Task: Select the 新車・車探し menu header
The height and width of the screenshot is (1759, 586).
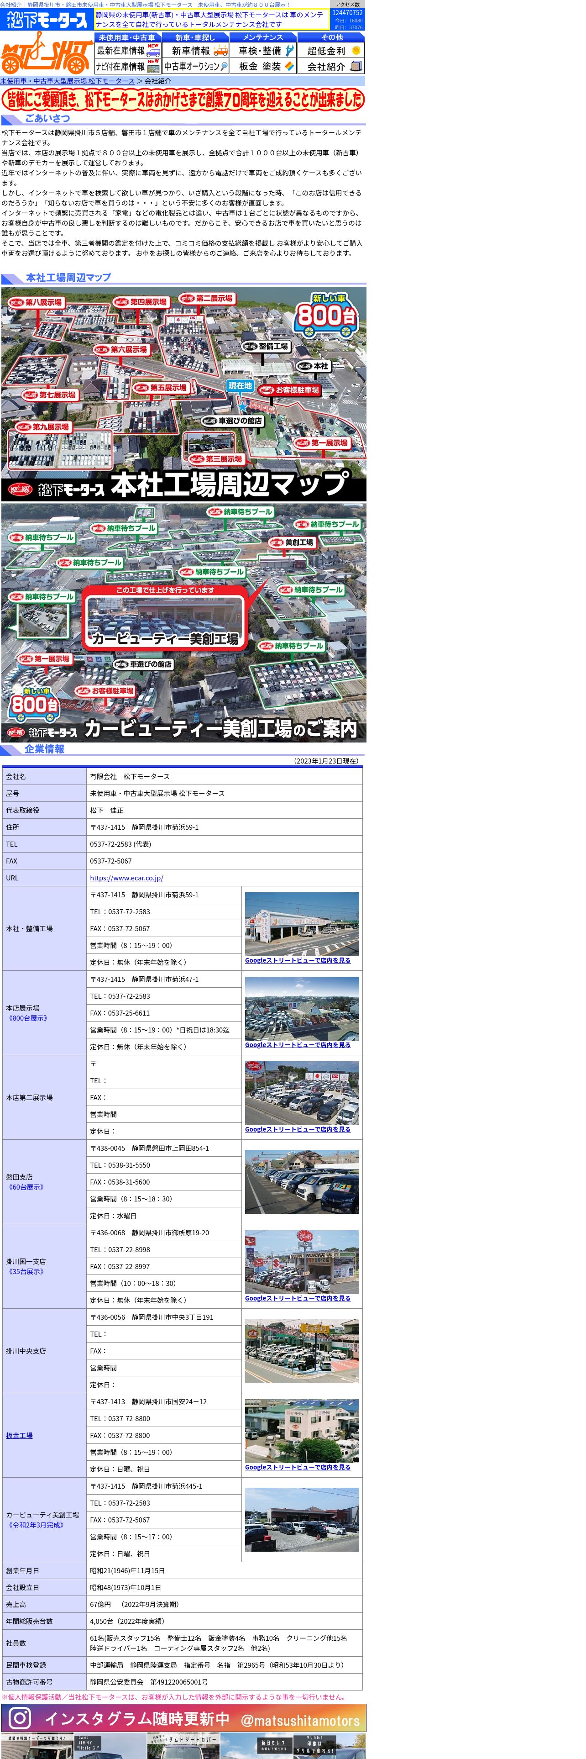Action: [x=195, y=37]
